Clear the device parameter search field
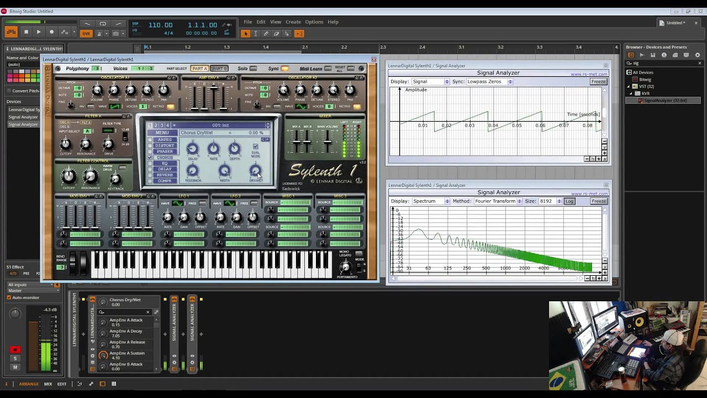The image size is (707, 398). pos(147,312)
